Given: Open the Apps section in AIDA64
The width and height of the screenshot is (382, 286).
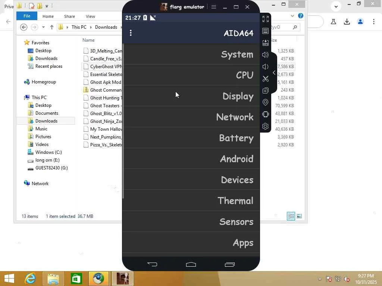Looking at the screenshot, I should click(191, 242).
